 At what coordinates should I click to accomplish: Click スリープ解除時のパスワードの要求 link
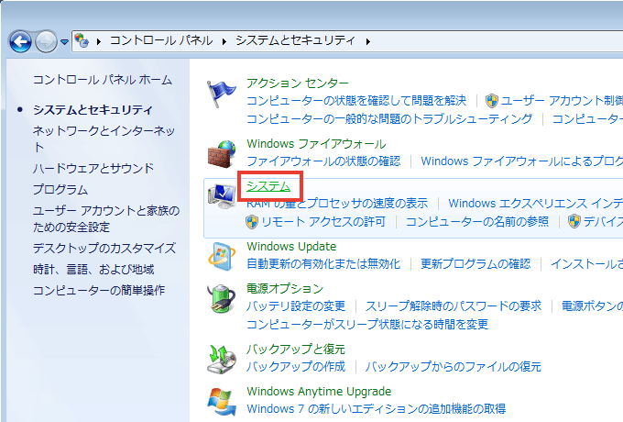coord(454,305)
